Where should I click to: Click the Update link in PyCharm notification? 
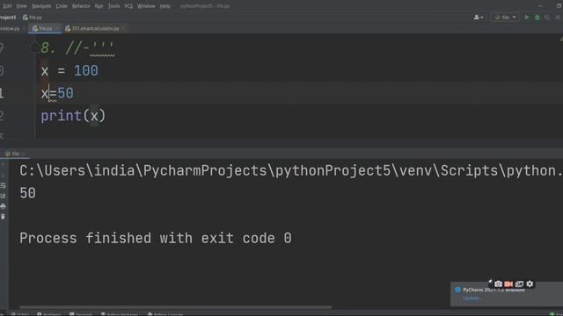471,298
